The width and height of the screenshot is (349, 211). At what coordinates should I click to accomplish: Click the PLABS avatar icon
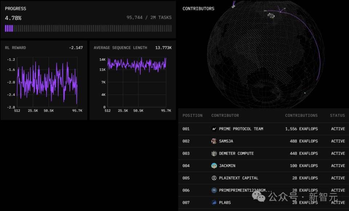tap(214, 203)
